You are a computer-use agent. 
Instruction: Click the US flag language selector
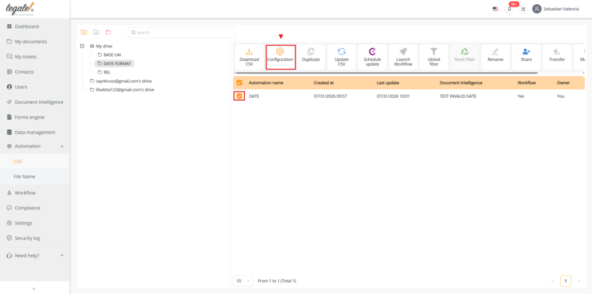click(495, 9)
